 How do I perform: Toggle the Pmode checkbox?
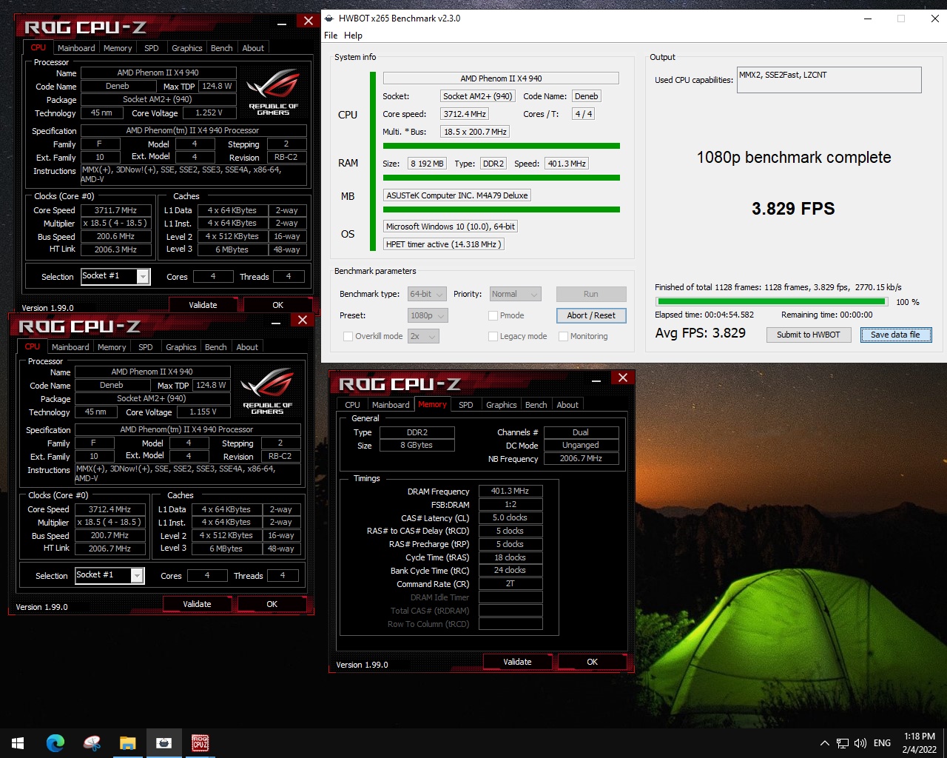493,315
